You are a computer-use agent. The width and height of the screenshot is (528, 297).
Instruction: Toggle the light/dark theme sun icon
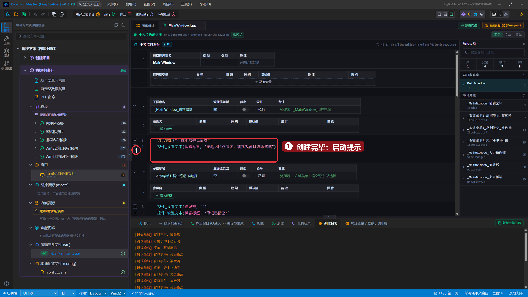[522, 14]
